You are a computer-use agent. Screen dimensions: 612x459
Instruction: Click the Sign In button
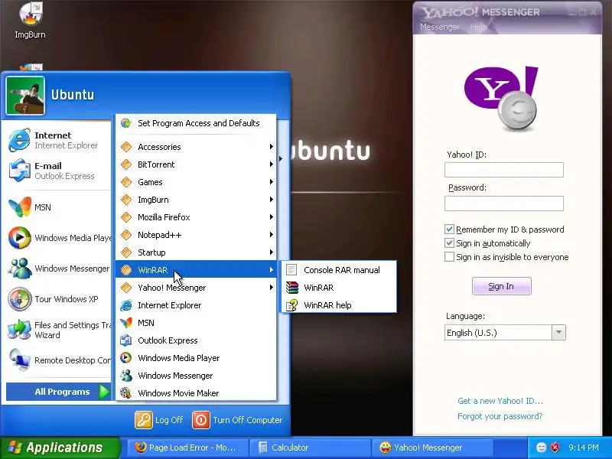pyautogui.click(x=502, y=286)
